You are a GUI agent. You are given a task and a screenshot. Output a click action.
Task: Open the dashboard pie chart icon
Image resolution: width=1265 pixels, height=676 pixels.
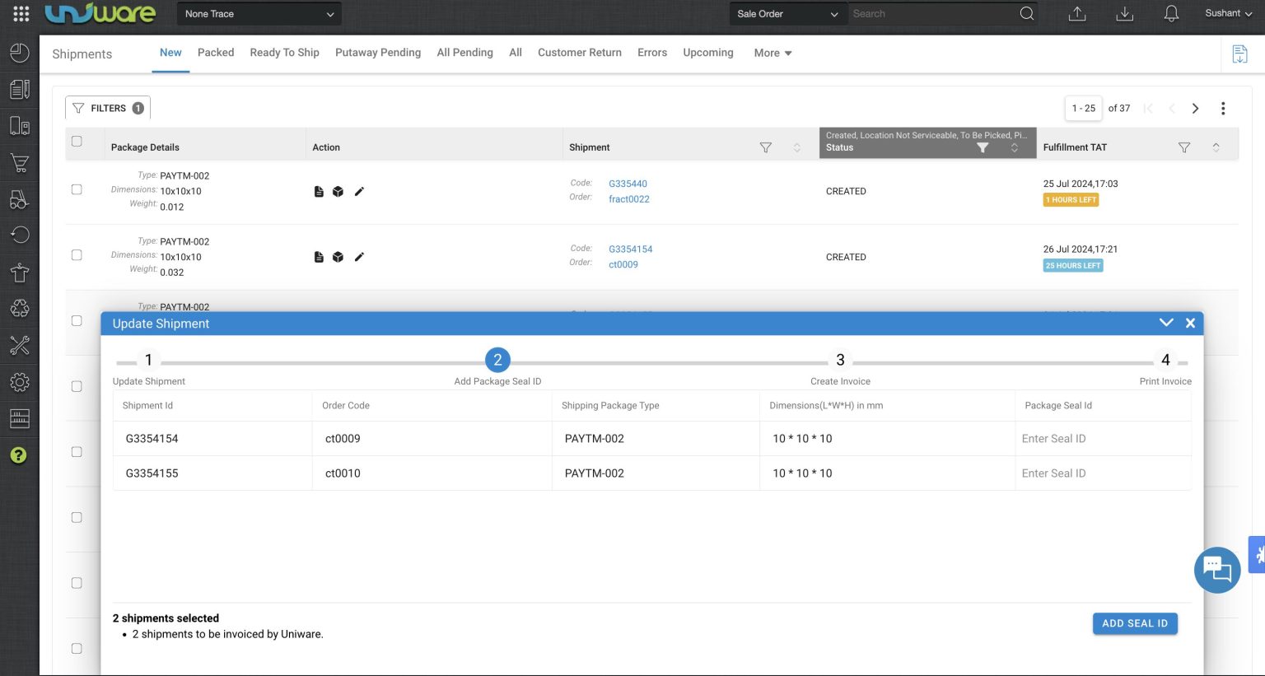point(20,54)
